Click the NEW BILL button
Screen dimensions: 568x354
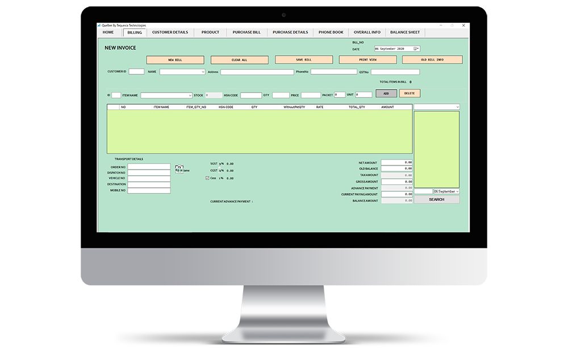click(175, 60)
